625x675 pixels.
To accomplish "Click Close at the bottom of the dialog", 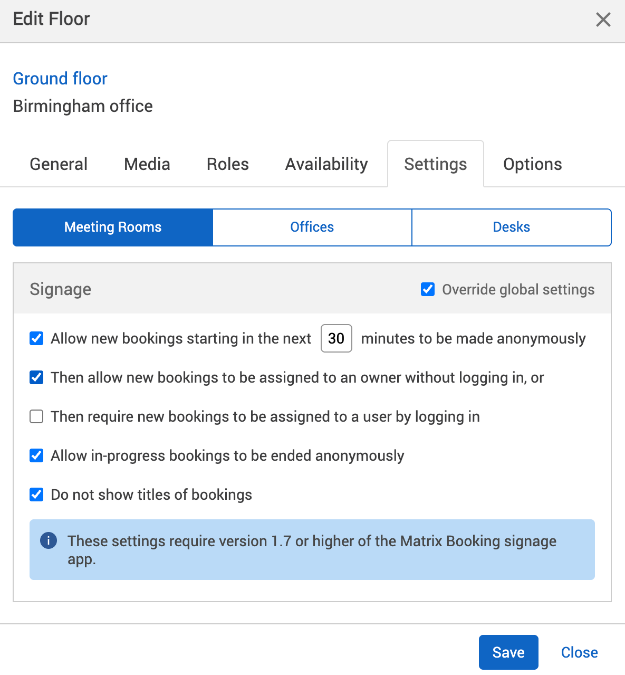I will pos(579,652).
